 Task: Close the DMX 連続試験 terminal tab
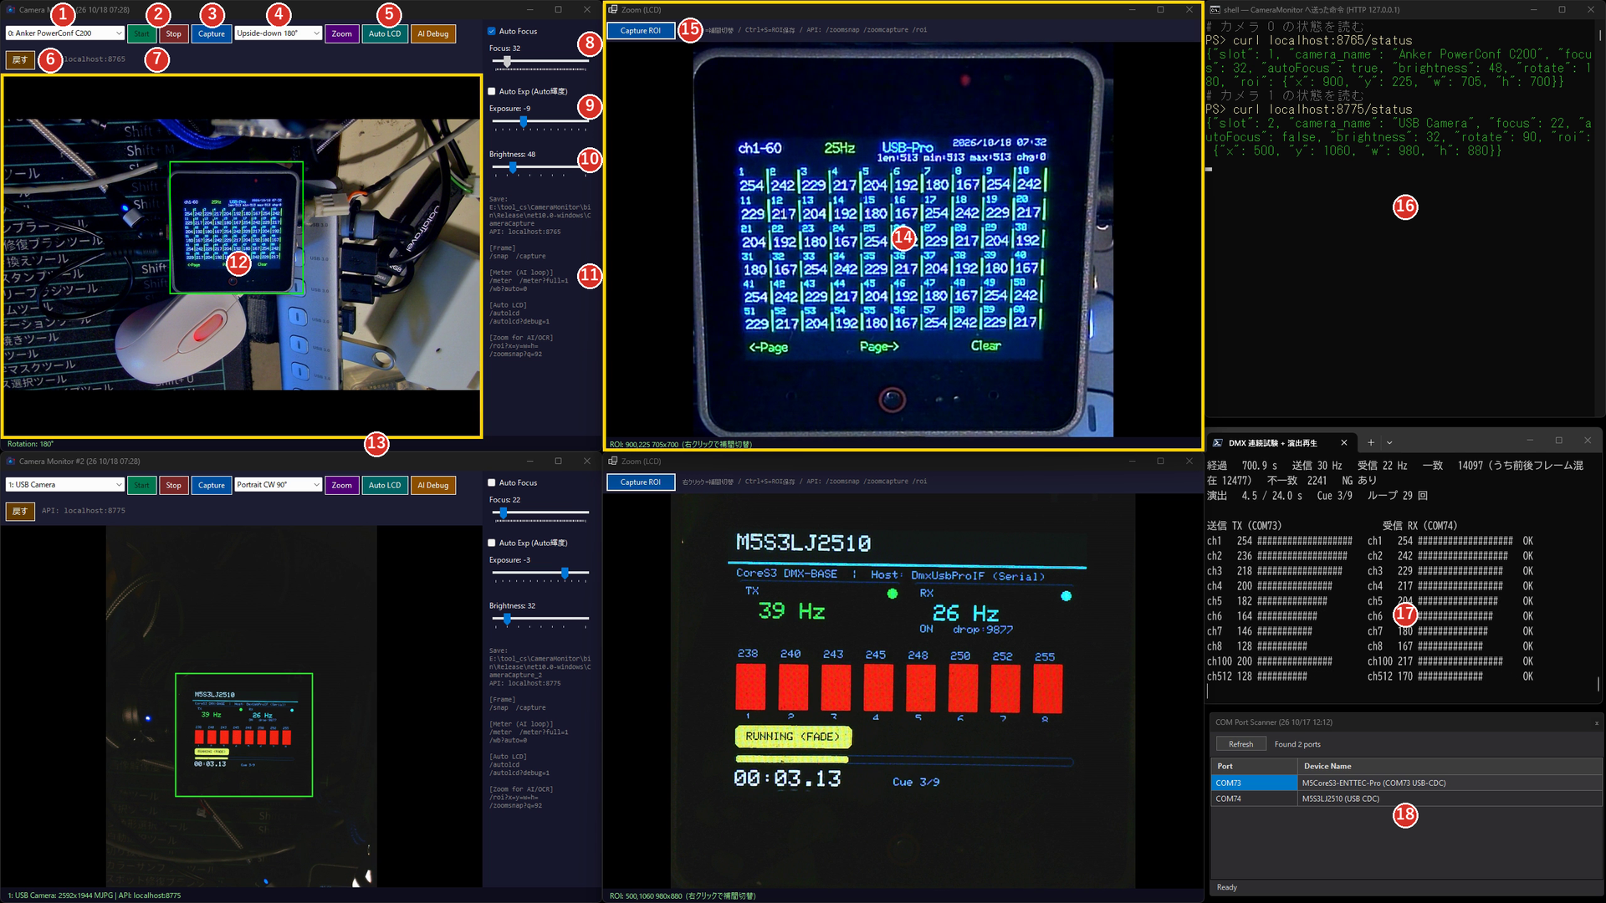point(1344,442)
